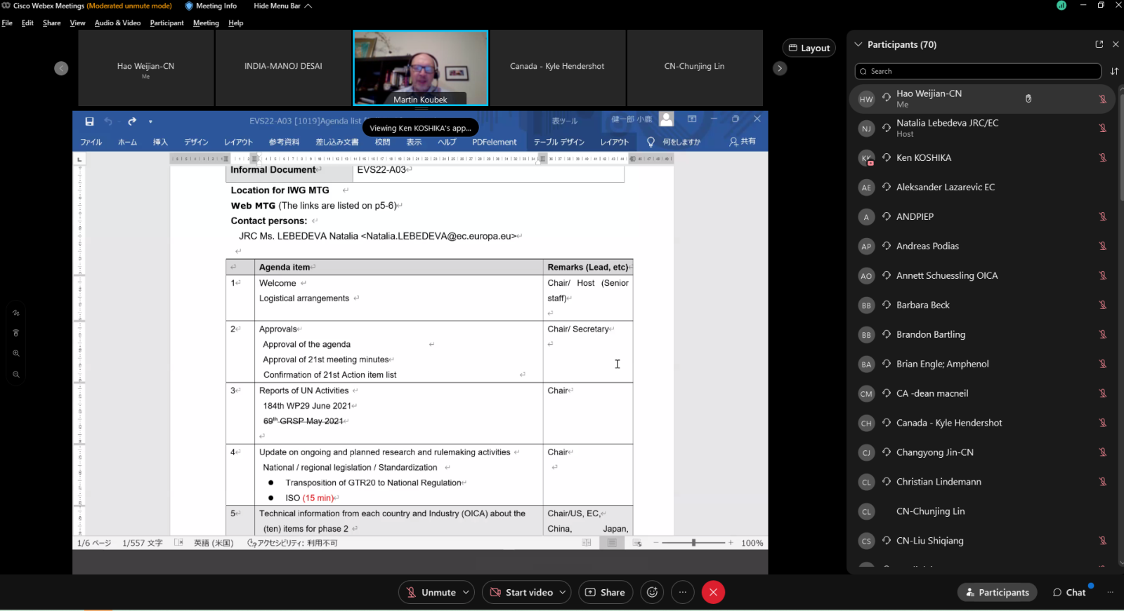The height and width of the screenshot is (611, 1124).
Task: Type in the participants Search field
Action: [976, 71]
